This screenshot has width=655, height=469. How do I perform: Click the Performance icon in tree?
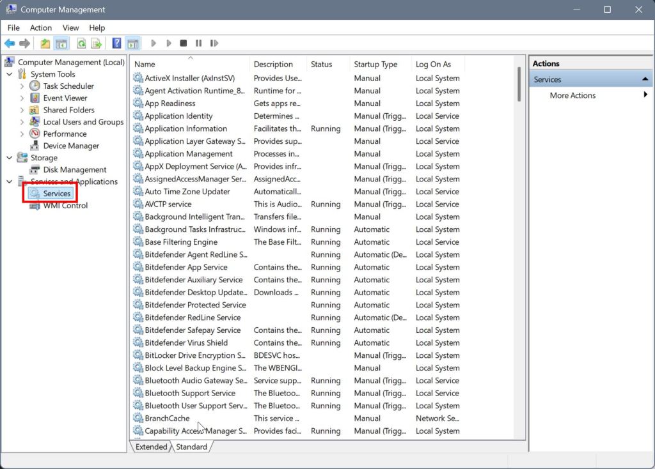(35, 134)
